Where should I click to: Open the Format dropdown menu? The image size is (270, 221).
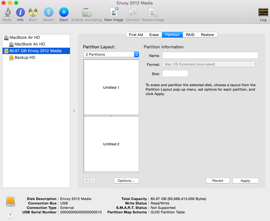(x=210, y=64)
